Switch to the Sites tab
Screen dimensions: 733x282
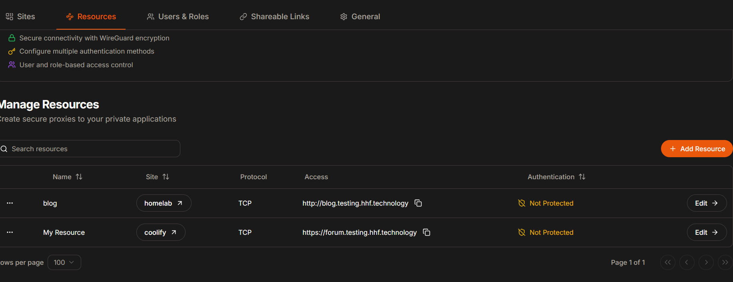[20, 16]
